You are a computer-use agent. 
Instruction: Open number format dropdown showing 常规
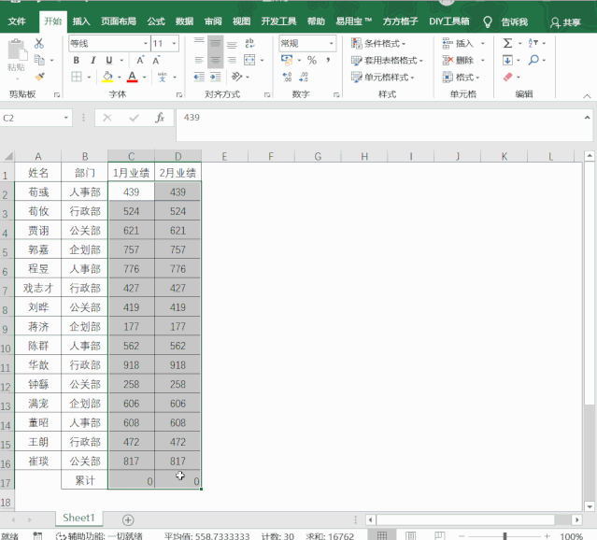[x=332, y=43]
